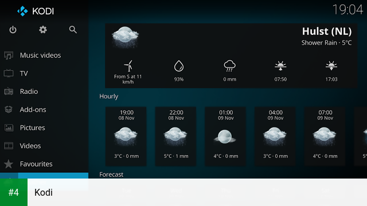Click 4°C · 0 mm in 01:00 card

(225, 156)
